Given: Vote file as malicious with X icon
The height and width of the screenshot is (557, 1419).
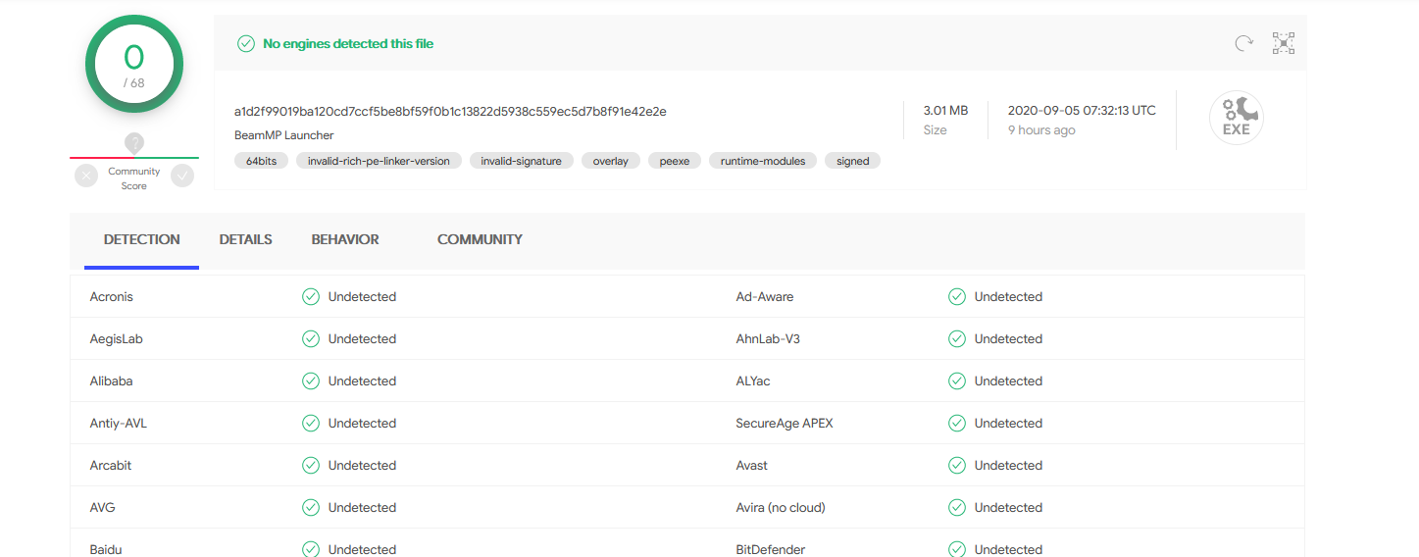Looking at the screenshot, I should pos(86,176).
